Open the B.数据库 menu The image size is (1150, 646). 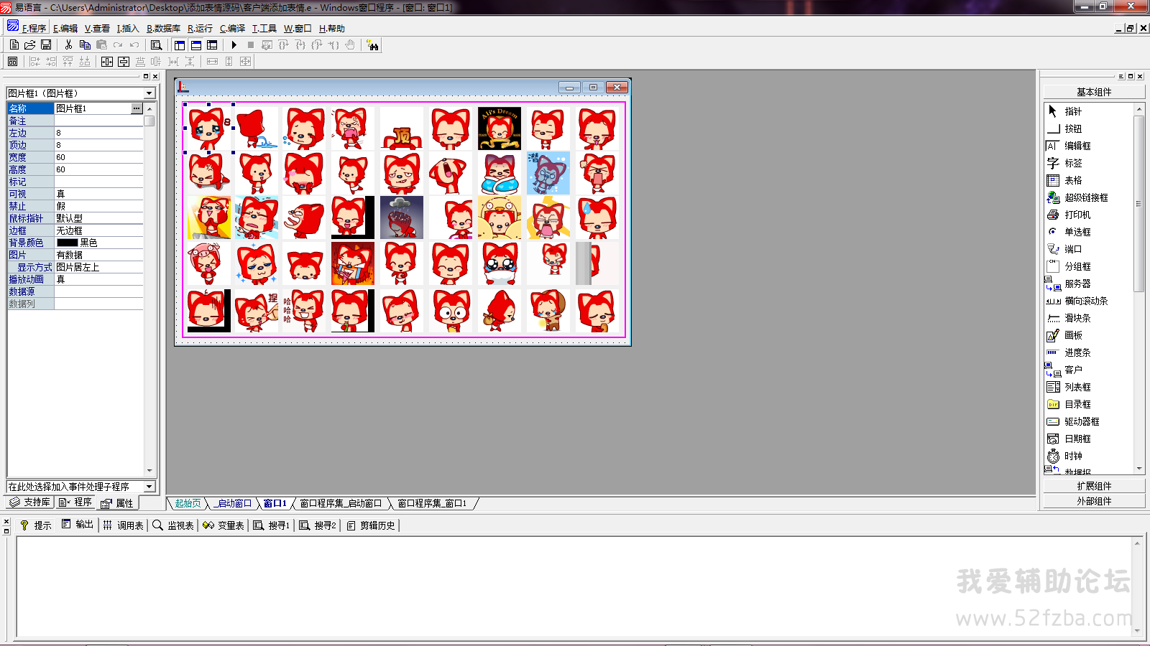coord(163,28)
